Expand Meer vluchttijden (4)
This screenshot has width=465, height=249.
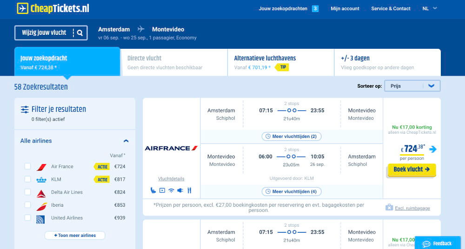click(292, 191)
